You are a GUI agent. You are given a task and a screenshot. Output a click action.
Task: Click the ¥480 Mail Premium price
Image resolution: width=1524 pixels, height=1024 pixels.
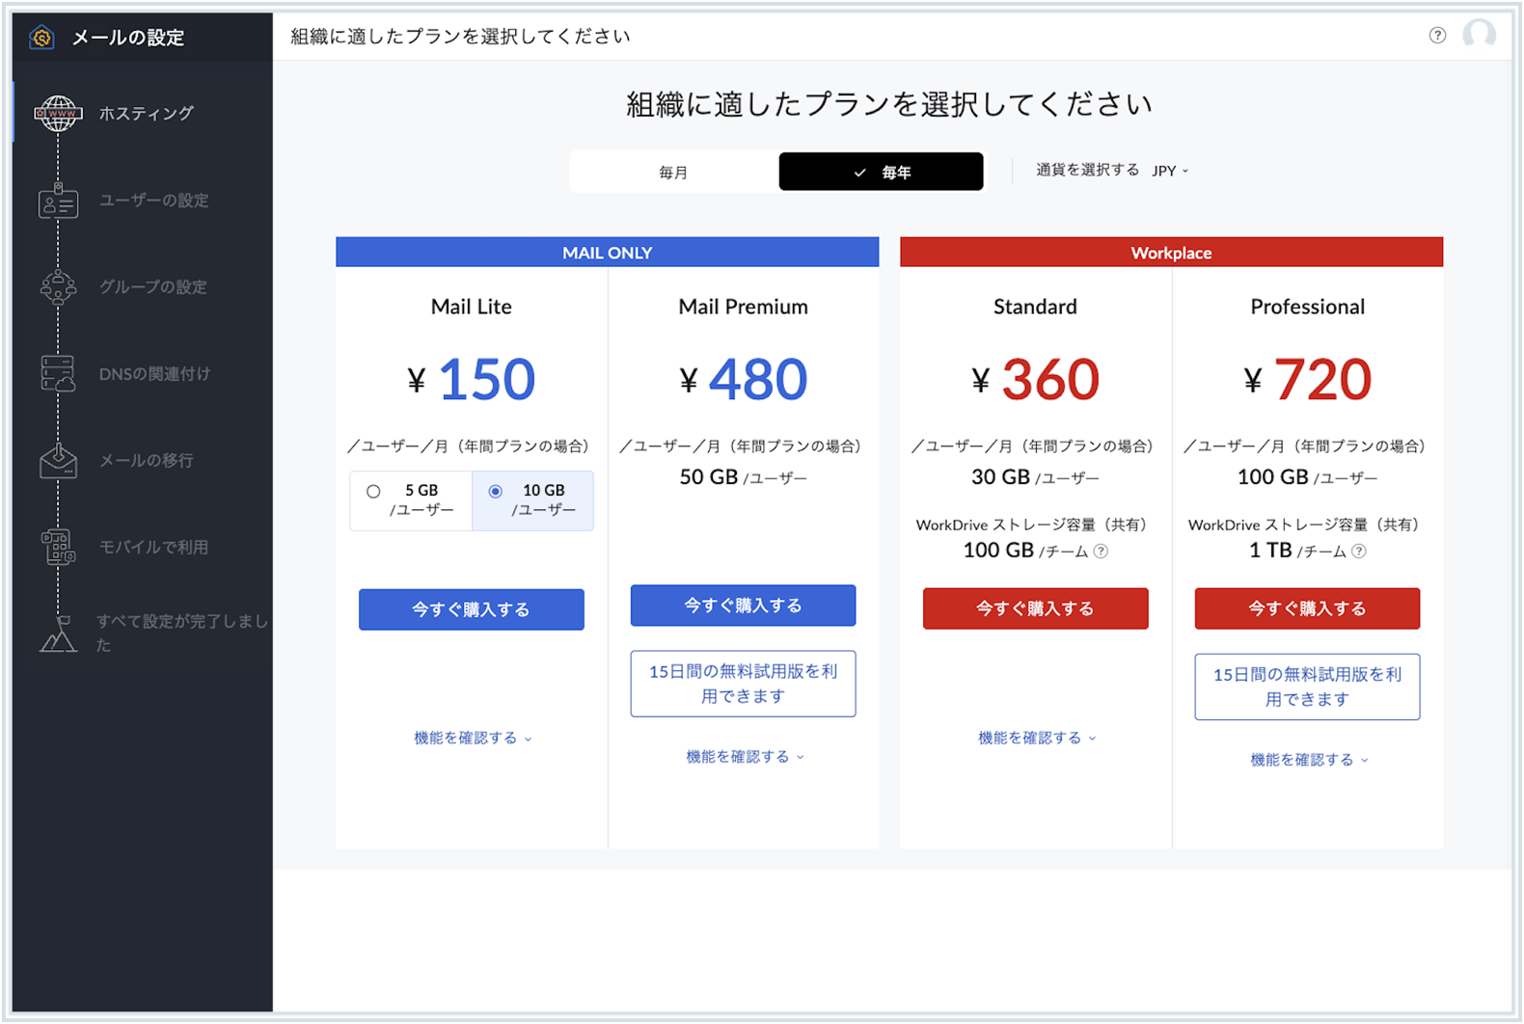click(x=744, y=379)
